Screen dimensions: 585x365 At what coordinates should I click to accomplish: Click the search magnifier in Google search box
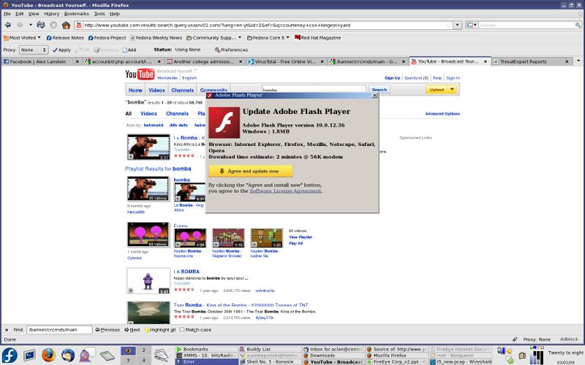click(578, 26)
